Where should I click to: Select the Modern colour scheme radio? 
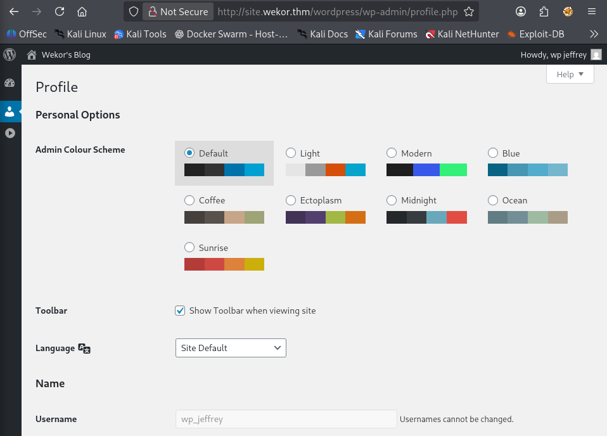(x=392, y=153)
